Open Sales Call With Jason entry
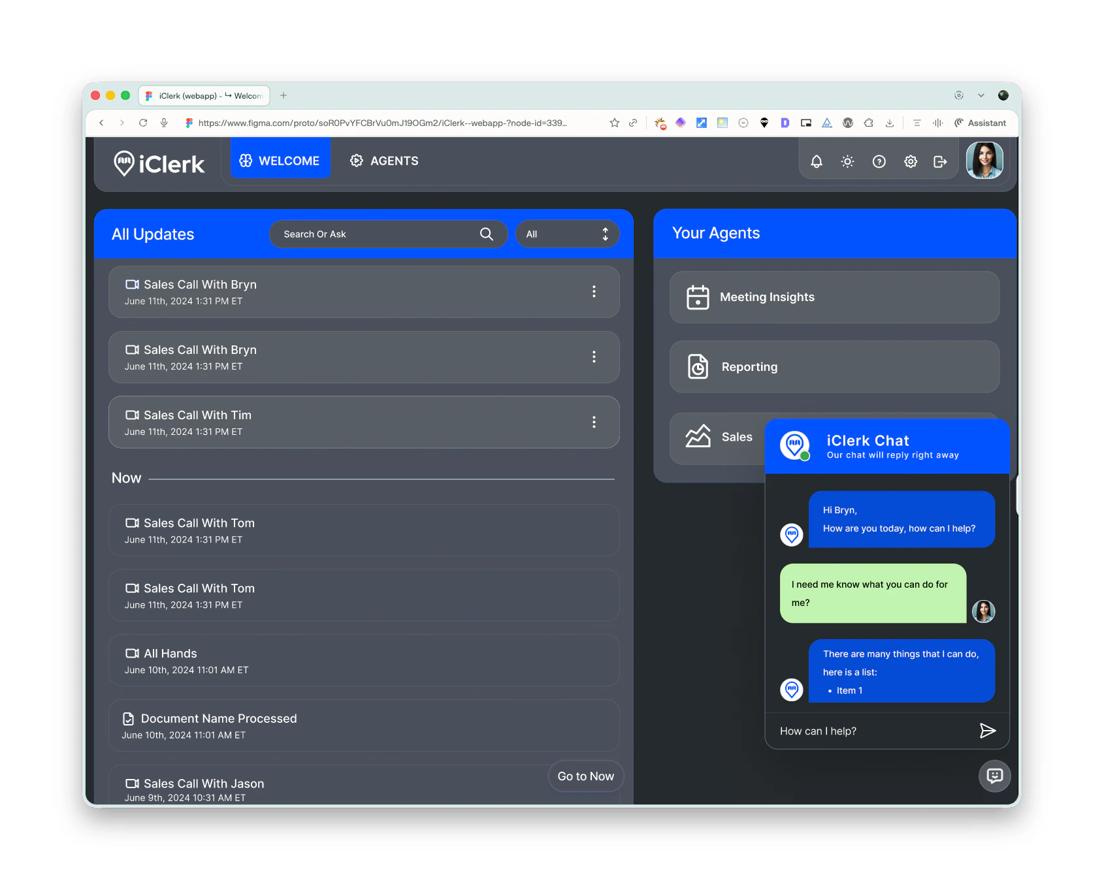1104x890 pixels. pos(364,785)
